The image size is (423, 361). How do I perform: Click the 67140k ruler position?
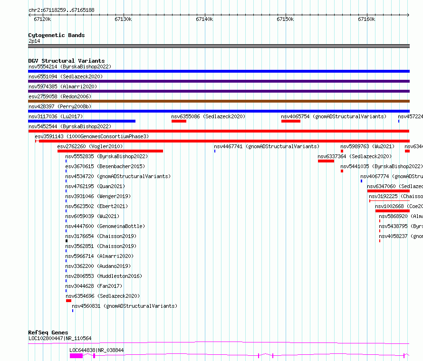coord(204,19)
